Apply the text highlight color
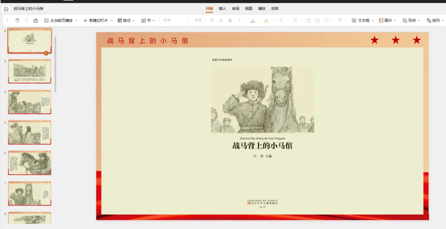Image resolution: width=446 pixels, height=229 pixels. (x=266, y=21)
